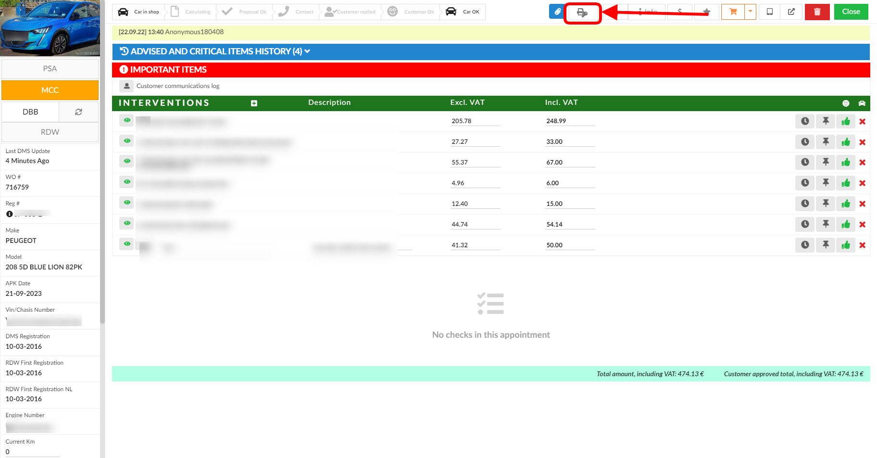Viewport: 877px width, 458px height.
Task: Open the Customer communications log
Action: click(177, 86)
